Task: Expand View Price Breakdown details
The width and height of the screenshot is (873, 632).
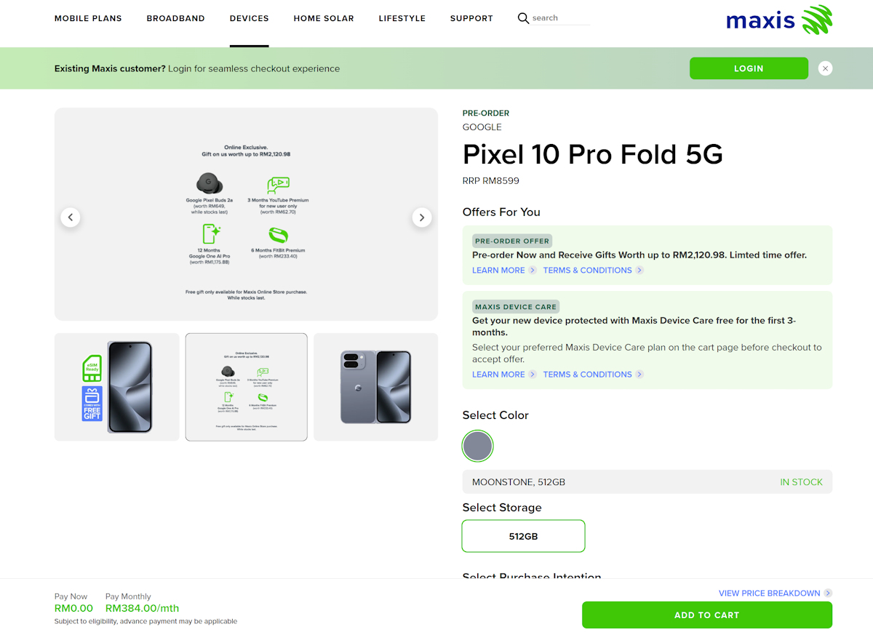Action: (x=769, y=593)
